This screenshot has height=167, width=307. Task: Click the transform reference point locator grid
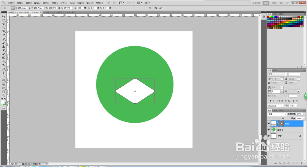[x=13, y=8]
